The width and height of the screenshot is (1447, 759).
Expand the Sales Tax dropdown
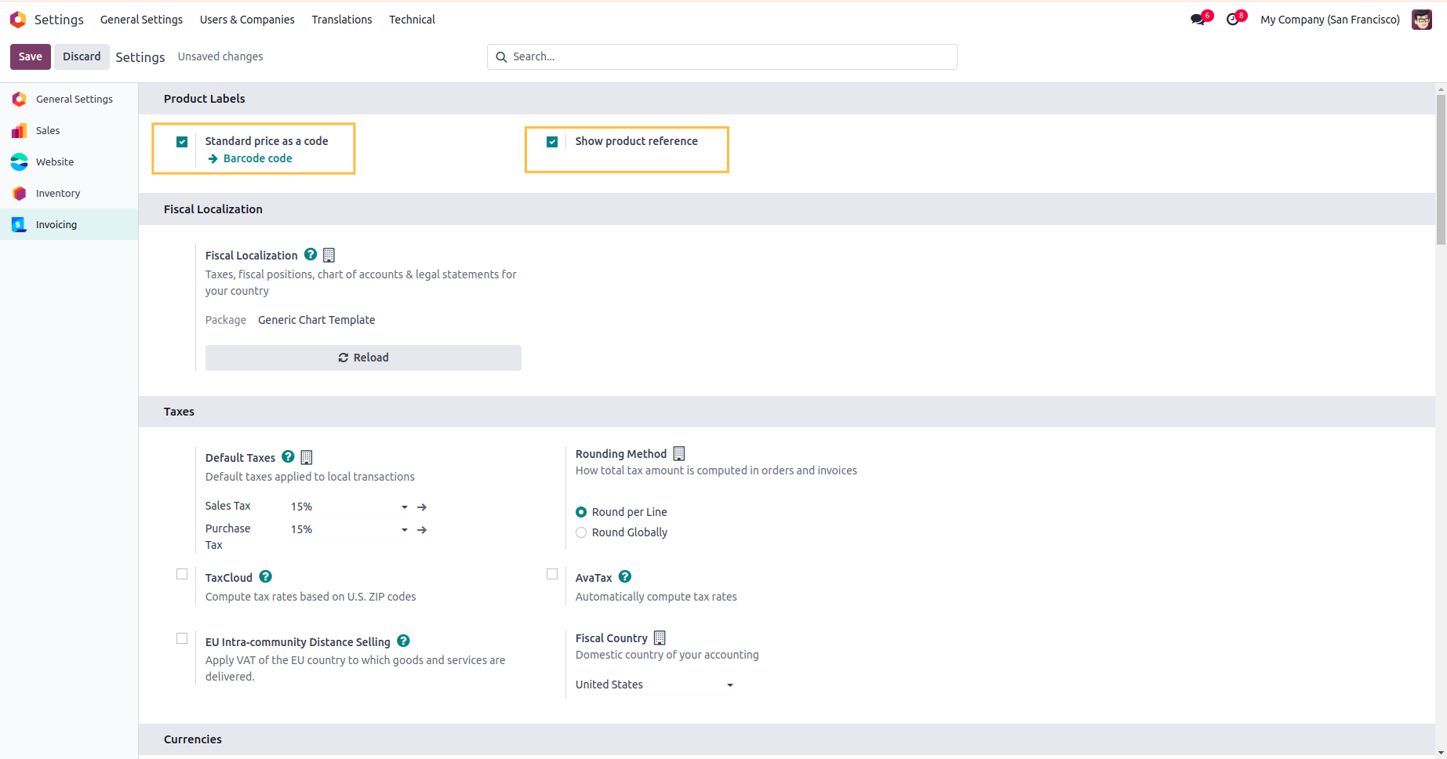[x=405, y=507]
